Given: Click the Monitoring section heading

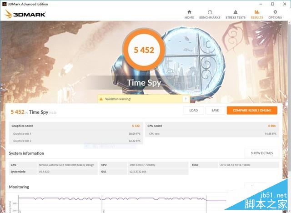Looking at the screenshot, I should 19,187.
